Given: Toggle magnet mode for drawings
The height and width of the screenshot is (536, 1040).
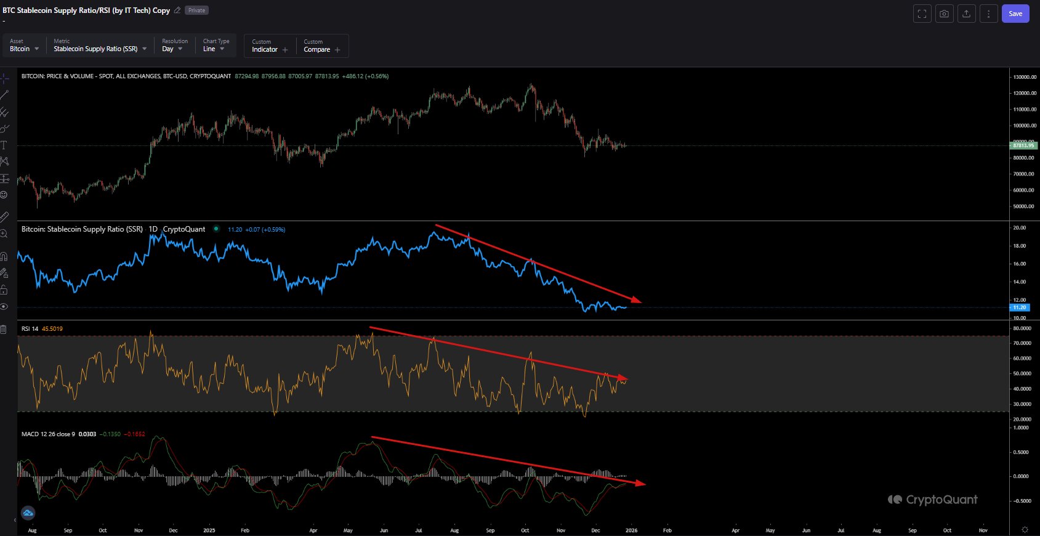Looking at the screenshot, I should (4, 256).
